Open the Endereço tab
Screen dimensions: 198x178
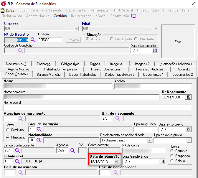click(x=44, y=64)
